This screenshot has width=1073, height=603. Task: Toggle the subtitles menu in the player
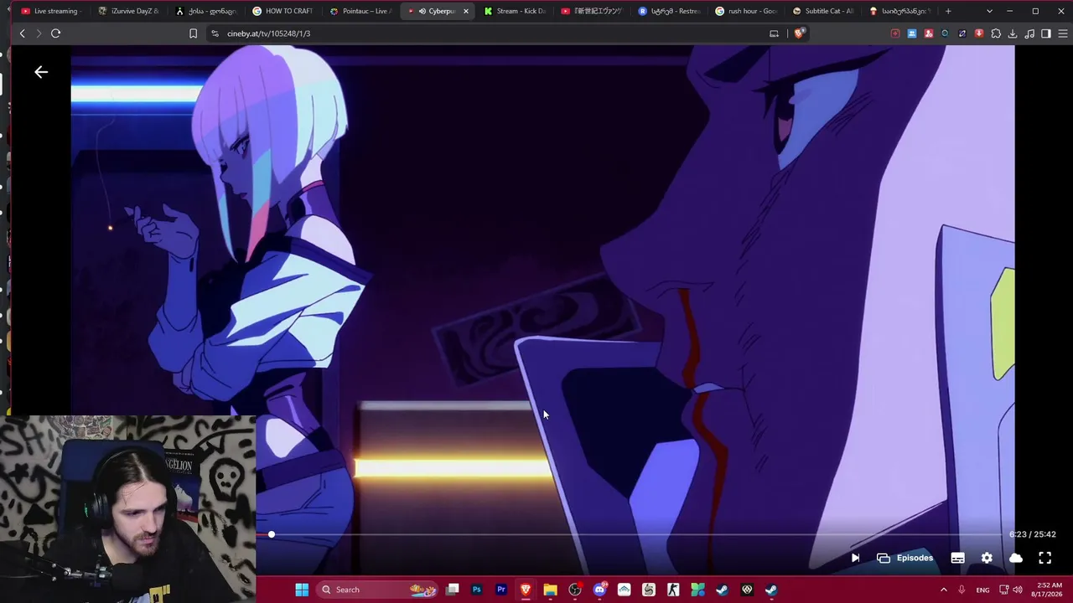[957, 558]
